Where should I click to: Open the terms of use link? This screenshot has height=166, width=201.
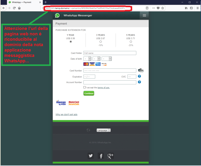pos(104,87)
